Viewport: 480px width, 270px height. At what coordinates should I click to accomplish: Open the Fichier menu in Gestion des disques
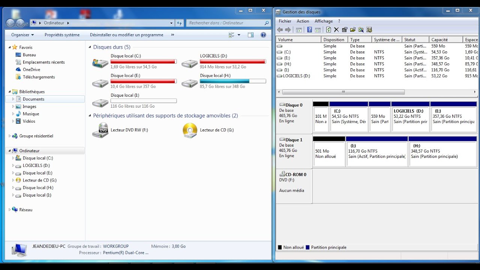tap(285, 21)
